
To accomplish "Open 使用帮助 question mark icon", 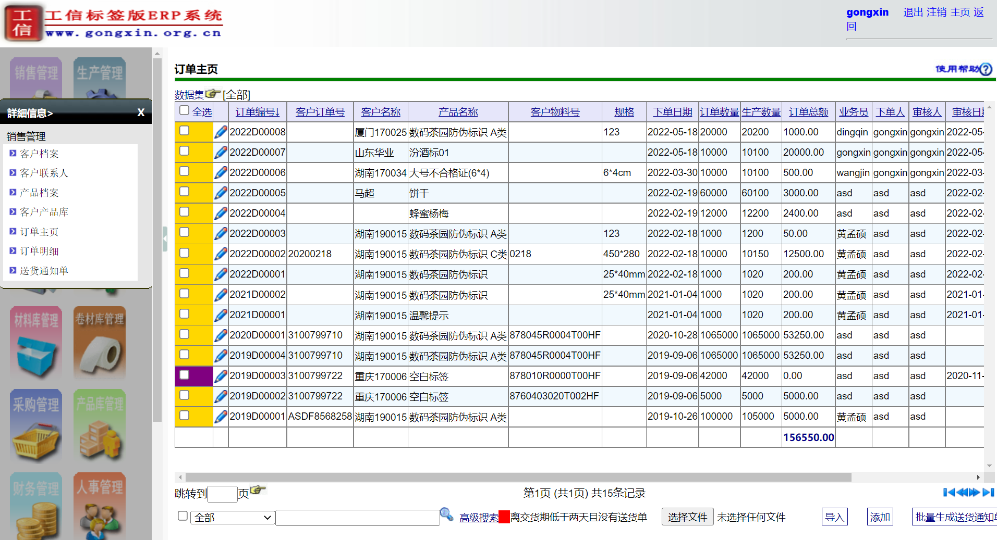I will pos(986,69).
